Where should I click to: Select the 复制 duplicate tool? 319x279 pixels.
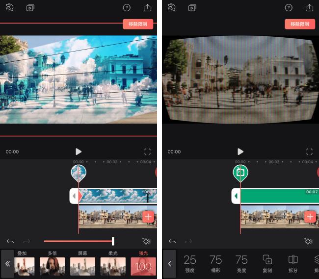tap(267, 263)
